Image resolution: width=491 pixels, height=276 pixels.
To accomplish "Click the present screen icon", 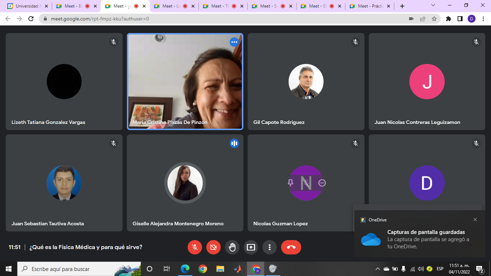I will tap(251, 247).
